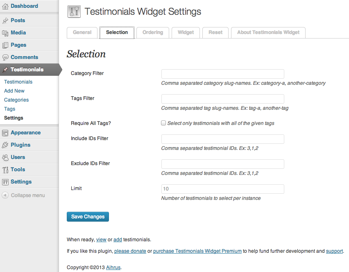Click the Save Changes button
This screenshot has width=349, height=272.
pos(88,217)
